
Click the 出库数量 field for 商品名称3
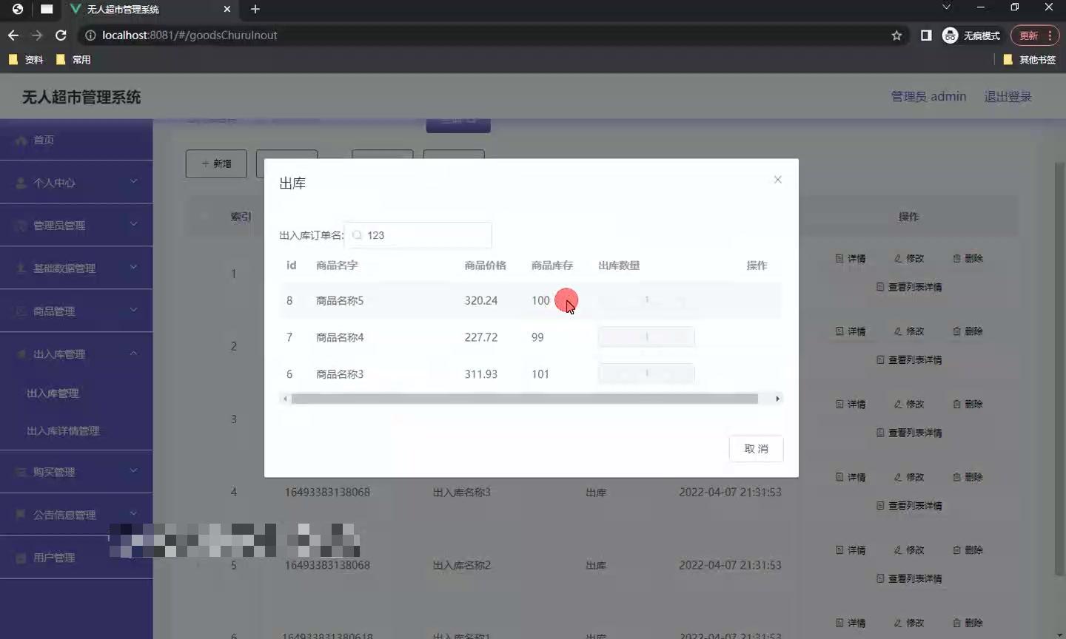[x=646, y=374]
